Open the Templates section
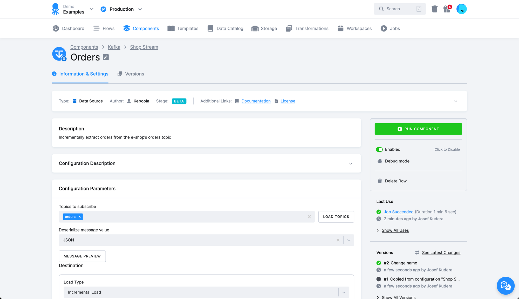 pos(183,28)
